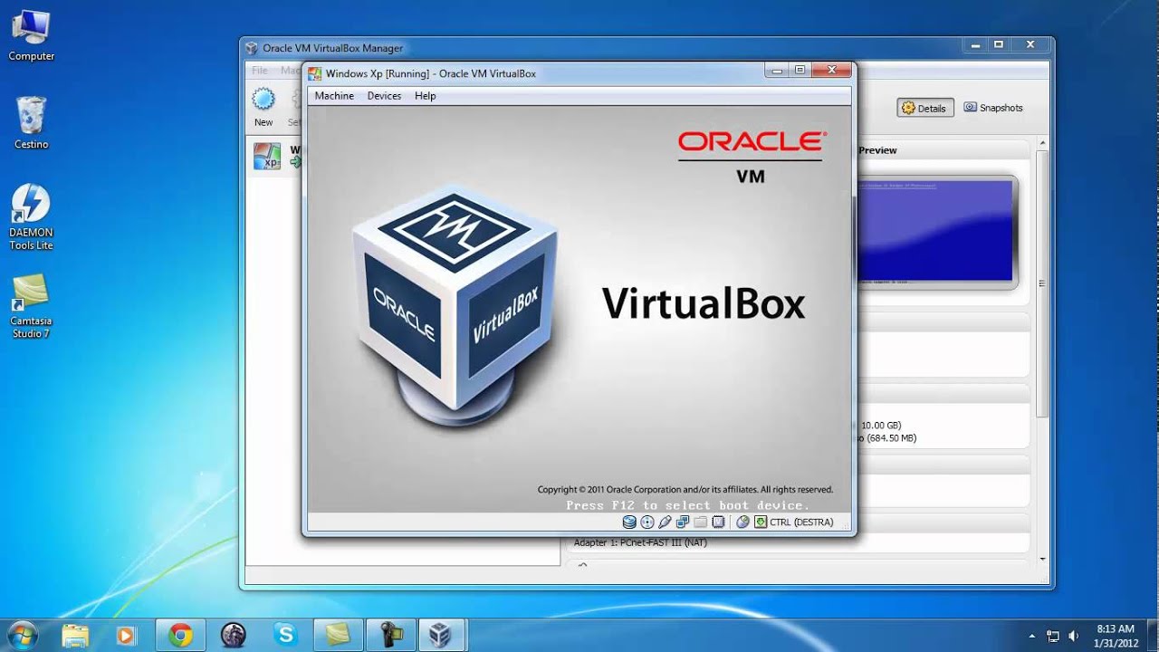
Task: Open File menu in VirtualBox Manager
Action: tap(260, 70)
